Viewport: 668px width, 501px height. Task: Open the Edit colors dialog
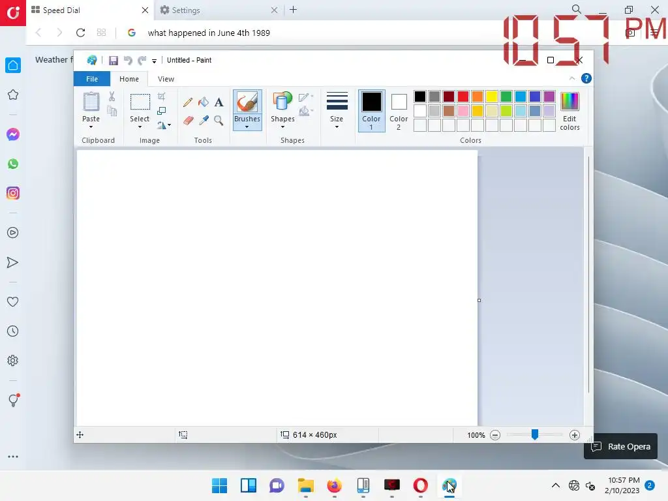click(x=569, y=111)
